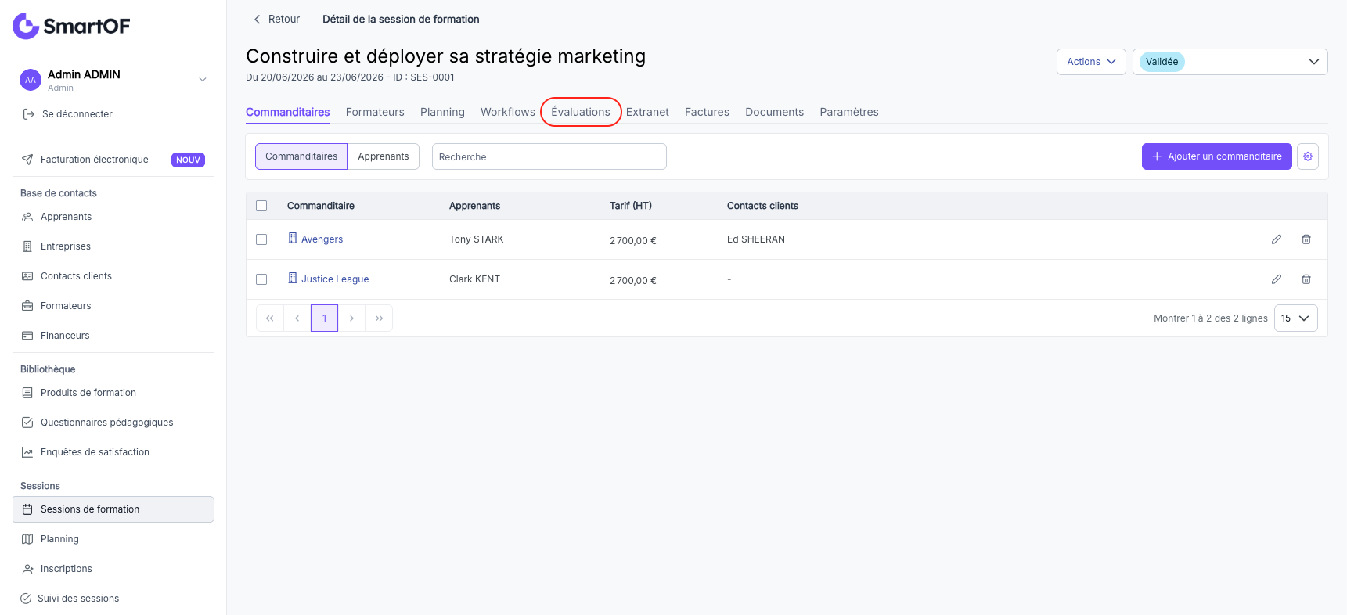Tick the Justice League row checkbox

(x=261, y=279)
